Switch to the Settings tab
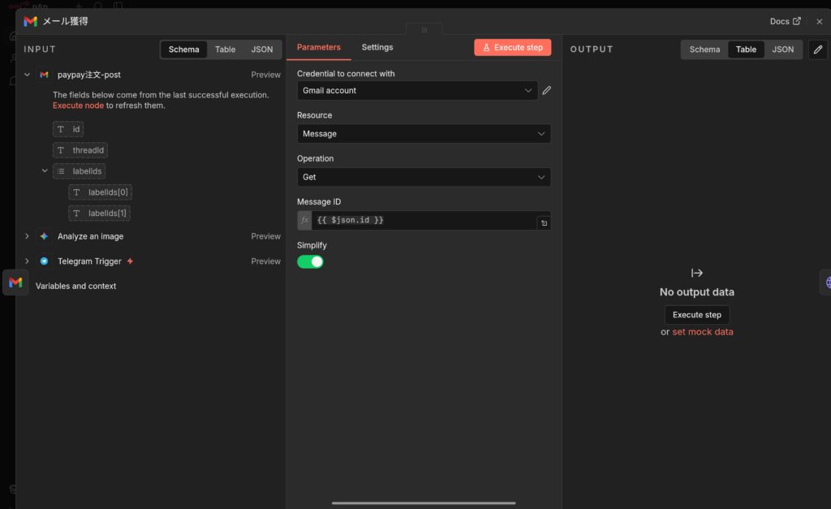 377,47
